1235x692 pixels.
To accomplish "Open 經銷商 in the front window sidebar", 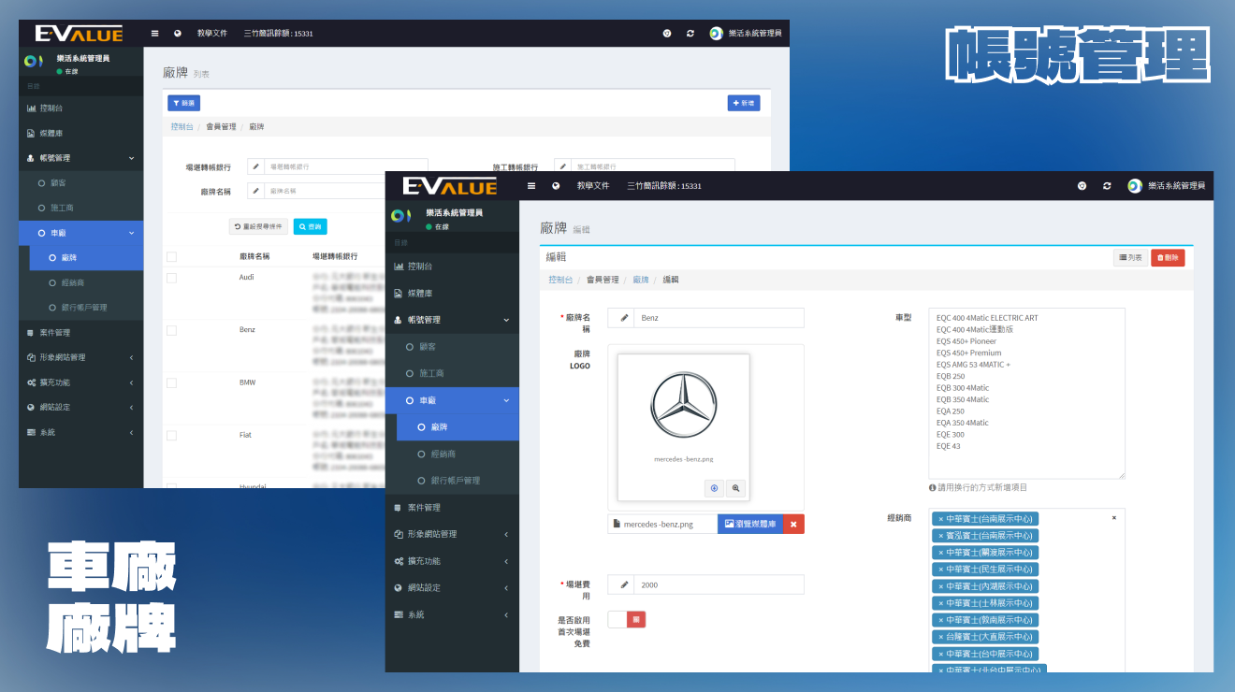I will [452, 454].
